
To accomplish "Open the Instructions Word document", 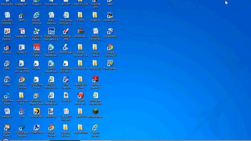I will (7, 113).
